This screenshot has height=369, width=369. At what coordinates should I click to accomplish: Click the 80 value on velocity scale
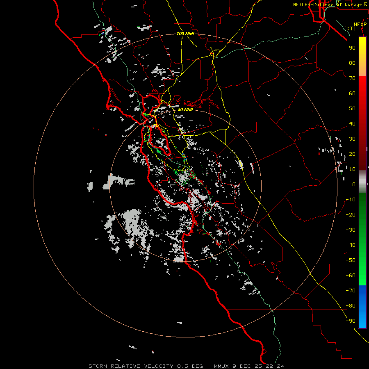(x=352, y=63)
